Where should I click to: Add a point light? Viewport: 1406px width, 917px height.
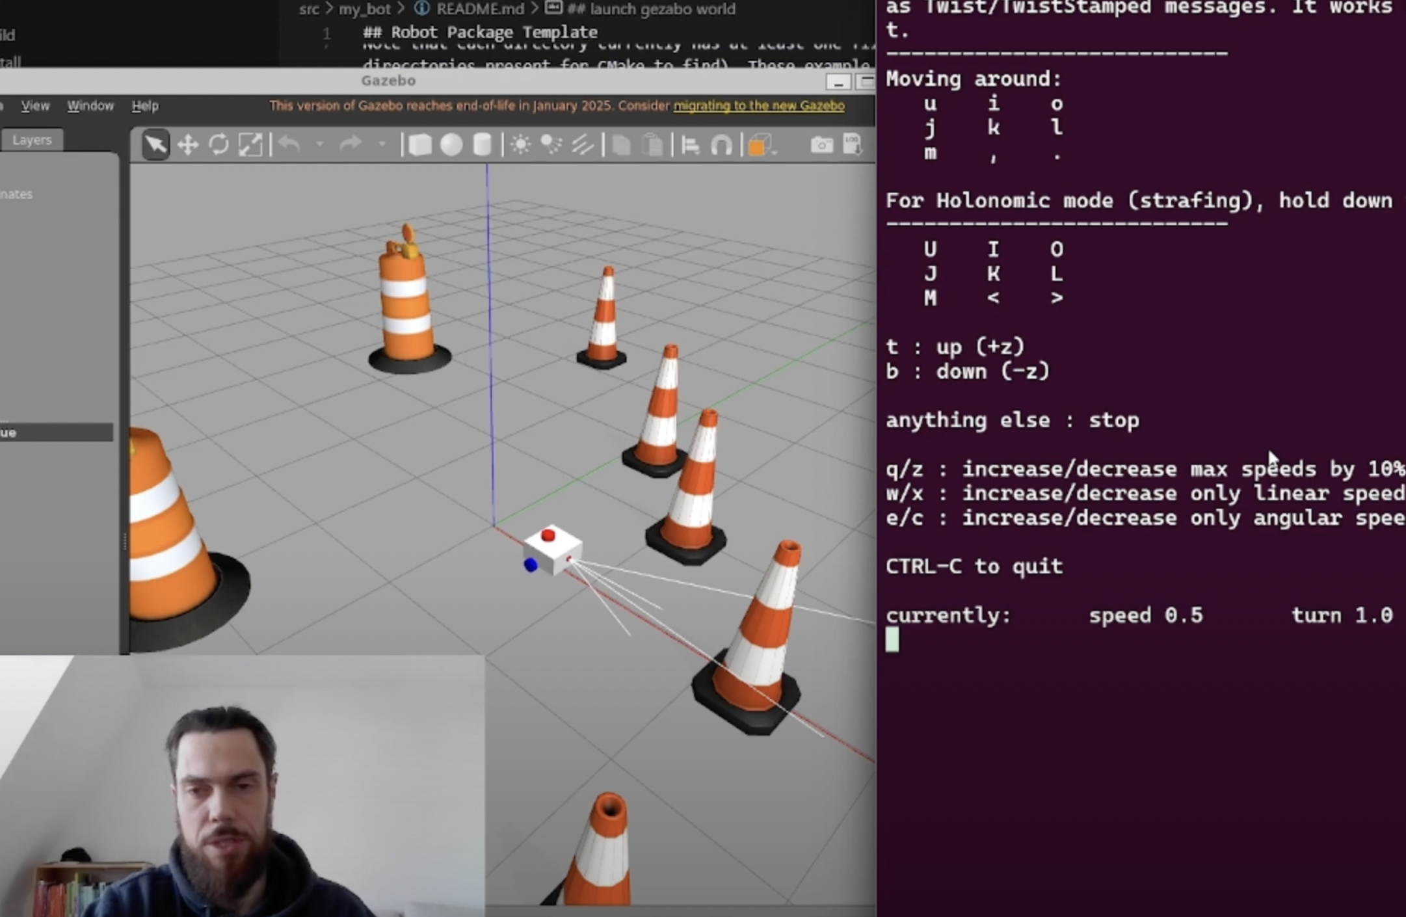click(x=520, y=144)
